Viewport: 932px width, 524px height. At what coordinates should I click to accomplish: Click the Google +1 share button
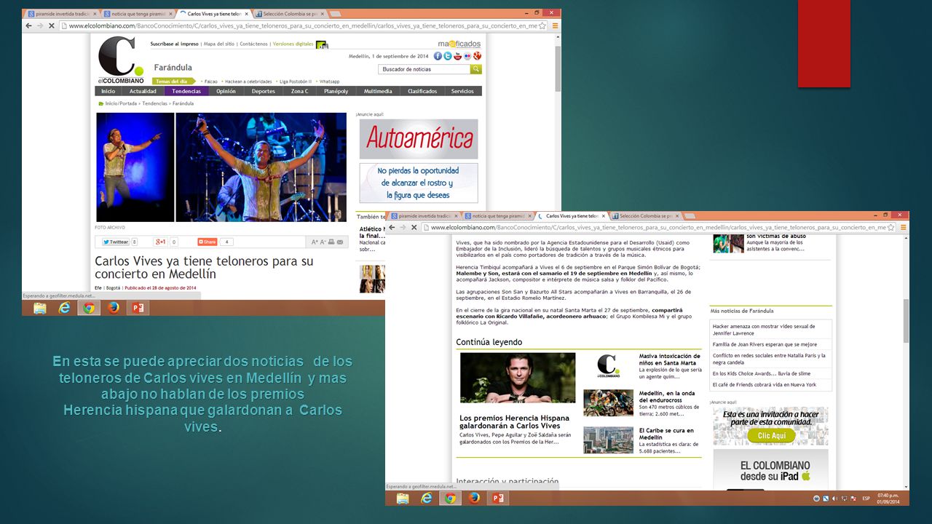click(x=160, y=242)
